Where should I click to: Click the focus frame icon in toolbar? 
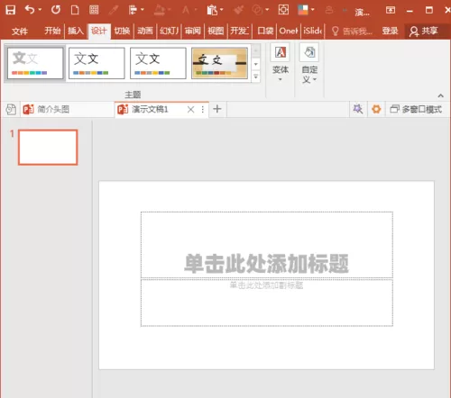click(x=283, y=10)
